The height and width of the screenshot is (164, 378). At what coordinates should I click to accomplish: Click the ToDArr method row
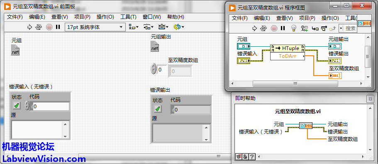(x=288, y=56)
